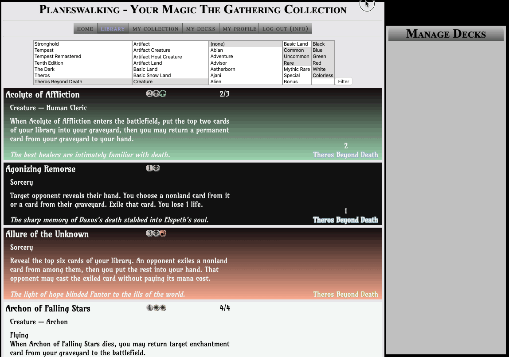Click the black mana symbol on Allure of the Unknown
The image size is (509, 357).
tap(156, 233)
